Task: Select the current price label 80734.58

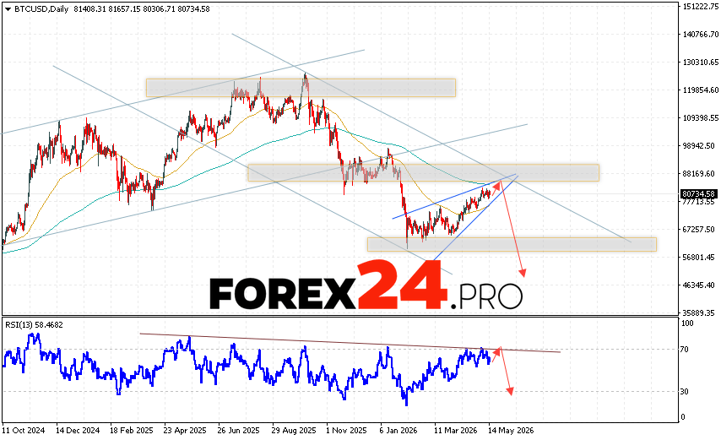Action: coord(698,194)
